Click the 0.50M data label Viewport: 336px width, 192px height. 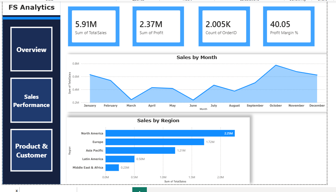tap(141, 159)
